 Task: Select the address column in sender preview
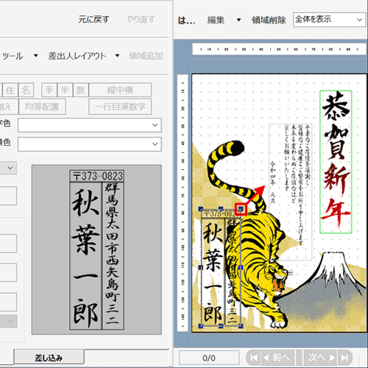click(113, 256)
